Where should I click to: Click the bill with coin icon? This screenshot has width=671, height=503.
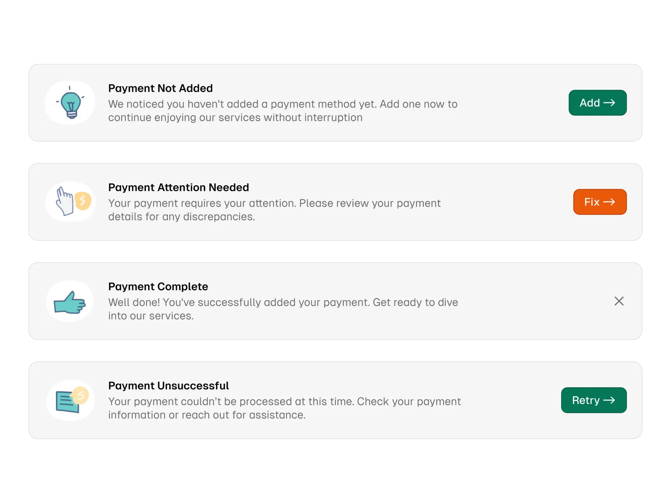click(70, 400)
